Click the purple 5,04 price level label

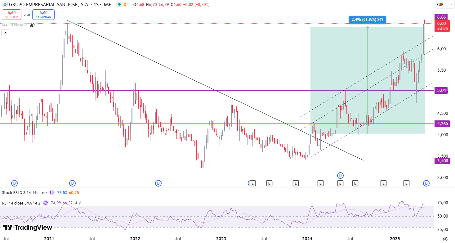coord(441,91)
